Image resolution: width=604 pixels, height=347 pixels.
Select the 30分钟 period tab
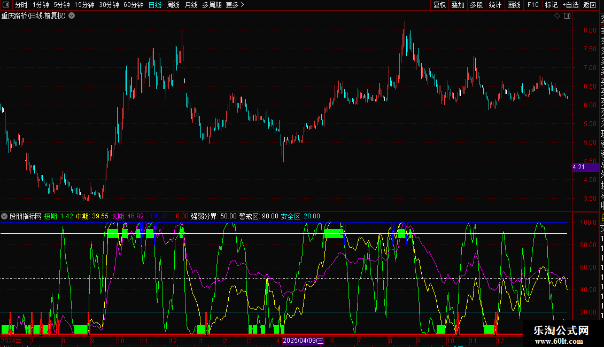109,5
